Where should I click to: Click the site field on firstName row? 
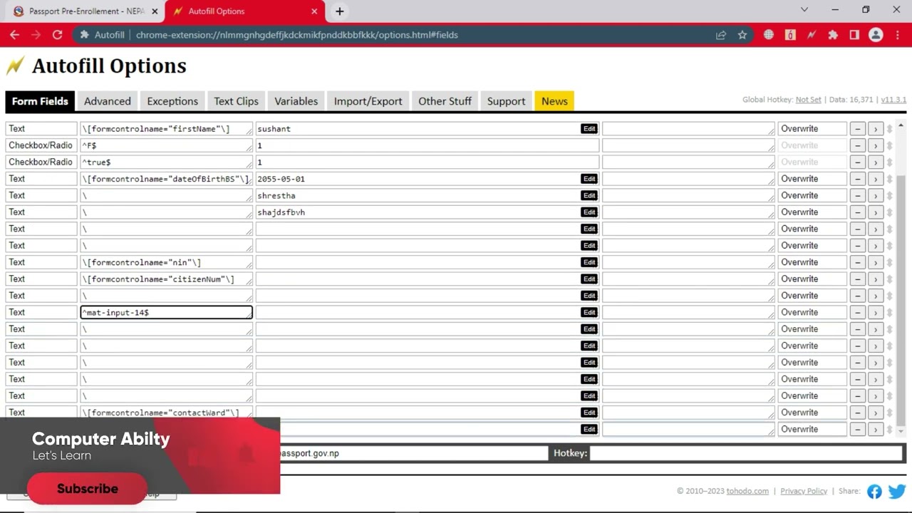[x=688, y=129]
